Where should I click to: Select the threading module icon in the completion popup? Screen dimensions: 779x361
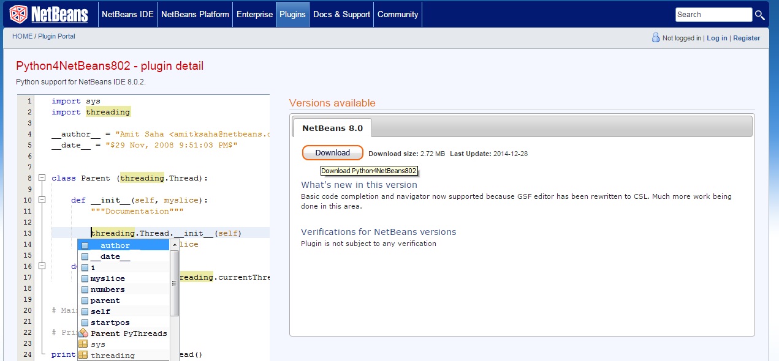click(x=85, y=354)
